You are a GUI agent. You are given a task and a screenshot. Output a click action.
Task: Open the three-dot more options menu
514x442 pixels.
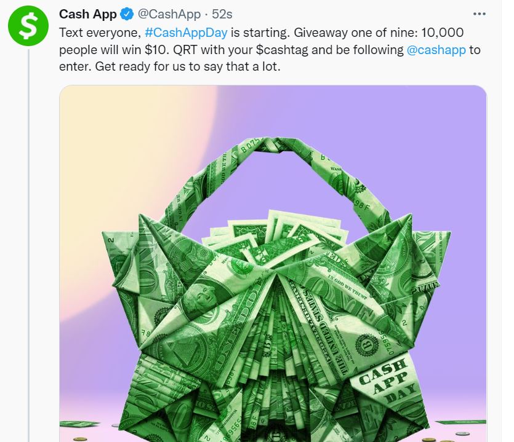click(x=480, y=14)
